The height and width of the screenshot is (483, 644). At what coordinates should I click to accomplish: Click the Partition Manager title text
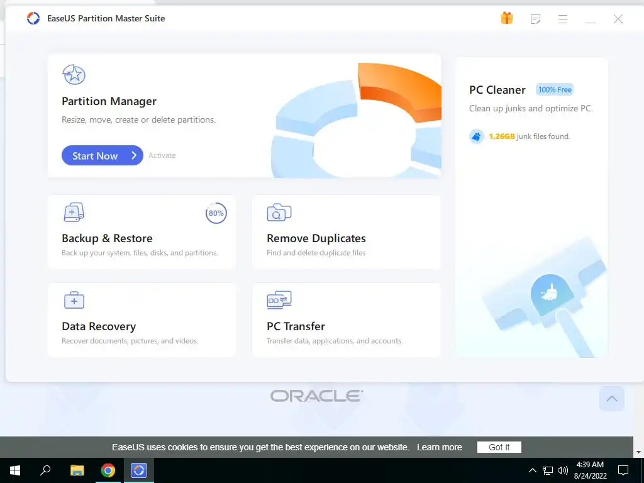click(x=109, y=101)
